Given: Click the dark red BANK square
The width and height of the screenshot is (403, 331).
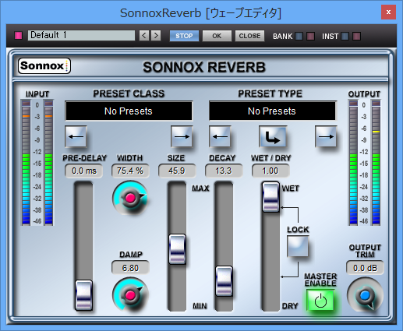Looking at the screenshot, I should [x=311, y=36].
